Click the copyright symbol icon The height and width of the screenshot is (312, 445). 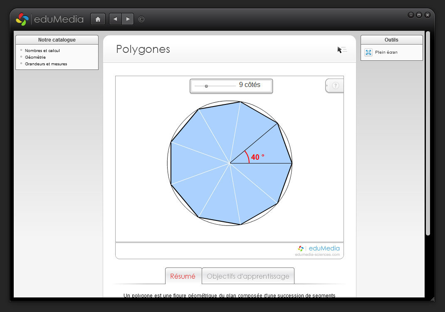tap(141, 19)
